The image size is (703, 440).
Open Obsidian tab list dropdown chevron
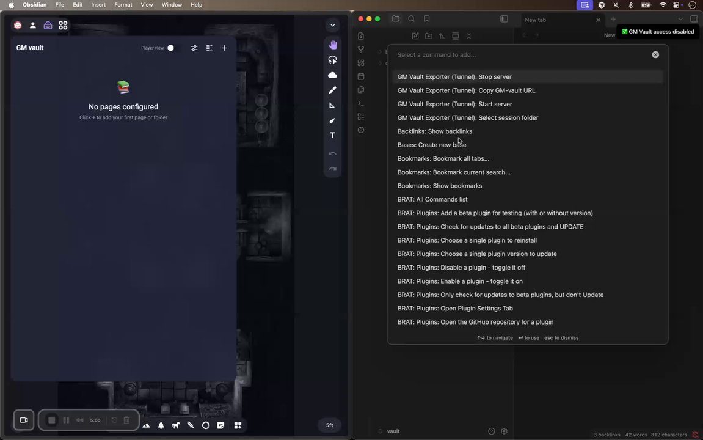tap(680, 20)
